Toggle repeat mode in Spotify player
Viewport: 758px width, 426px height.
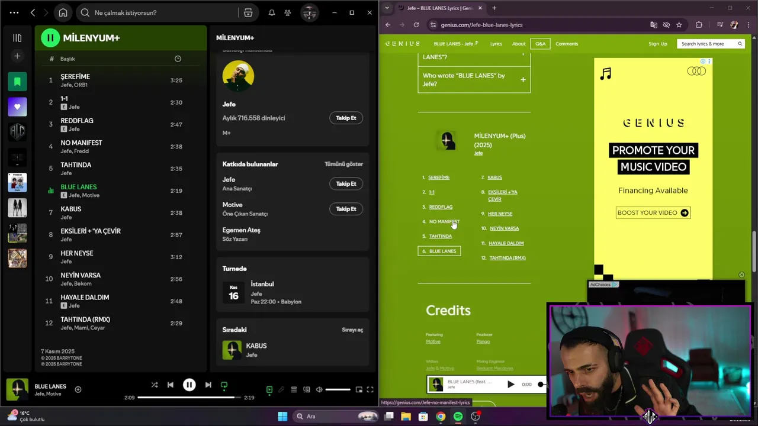224,385
